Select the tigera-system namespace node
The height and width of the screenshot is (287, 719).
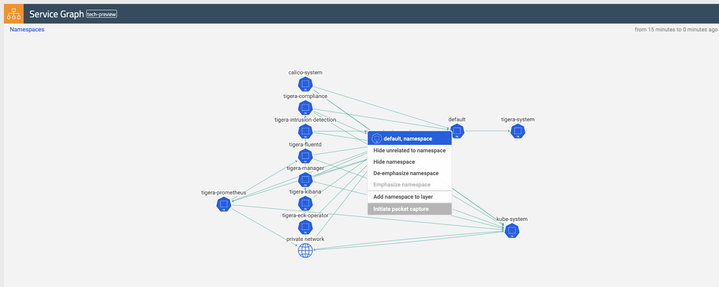click(518, 131)
